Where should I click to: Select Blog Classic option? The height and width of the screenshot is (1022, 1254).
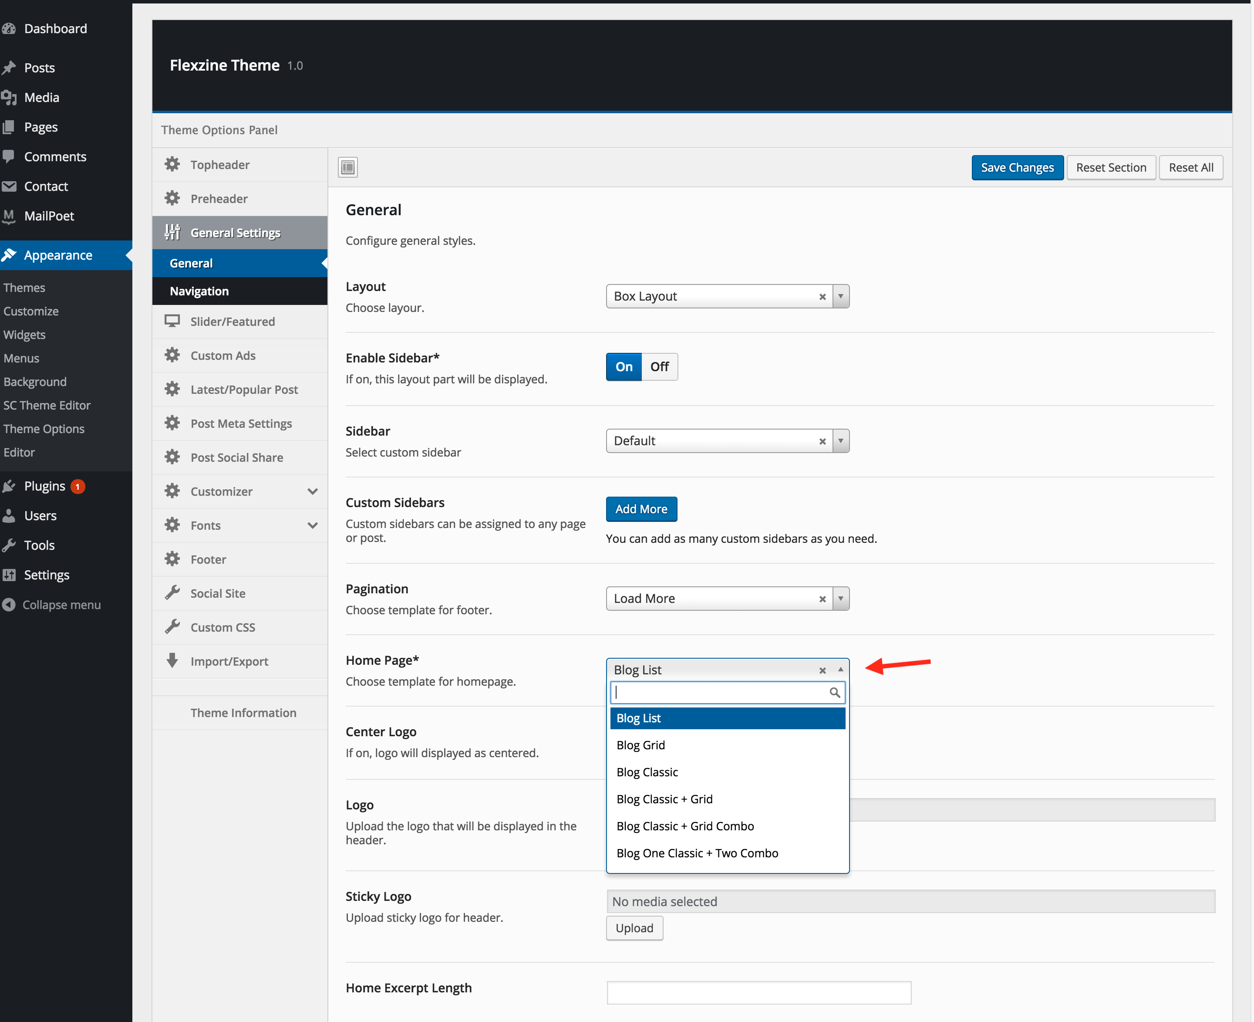tap(728, 772)
